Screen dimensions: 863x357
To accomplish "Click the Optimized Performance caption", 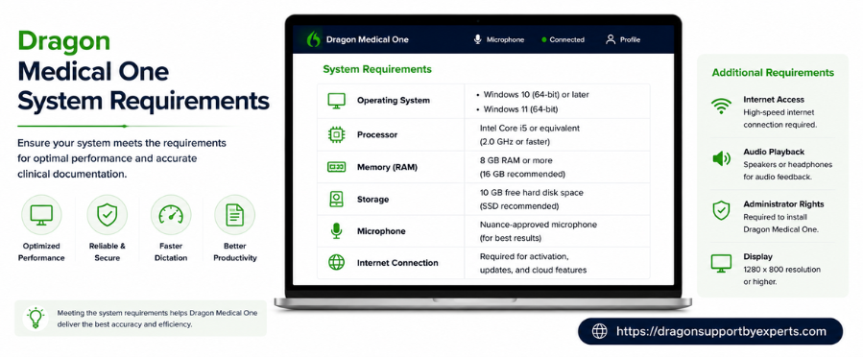I will tap(41, 252).
